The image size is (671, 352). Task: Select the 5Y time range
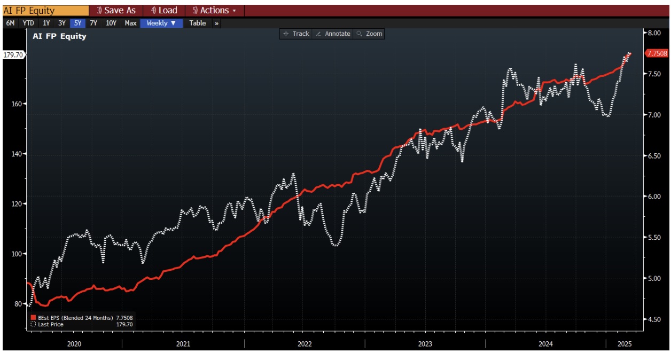tap(77, 24)
